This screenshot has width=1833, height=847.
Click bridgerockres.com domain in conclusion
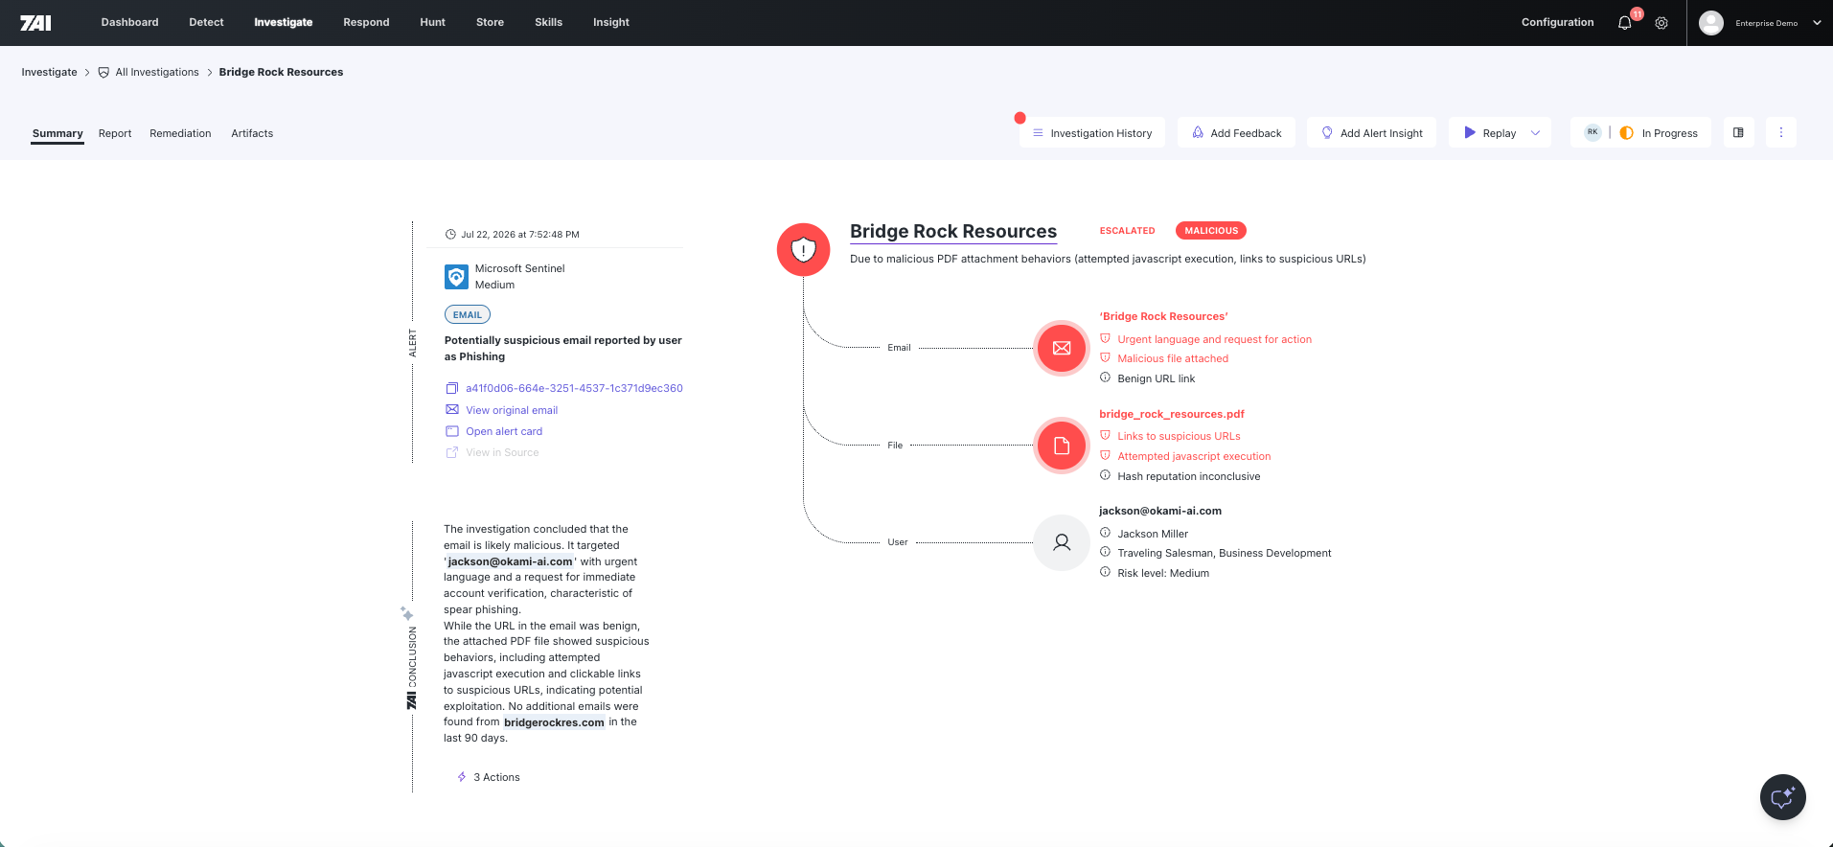tap(554, 722)
